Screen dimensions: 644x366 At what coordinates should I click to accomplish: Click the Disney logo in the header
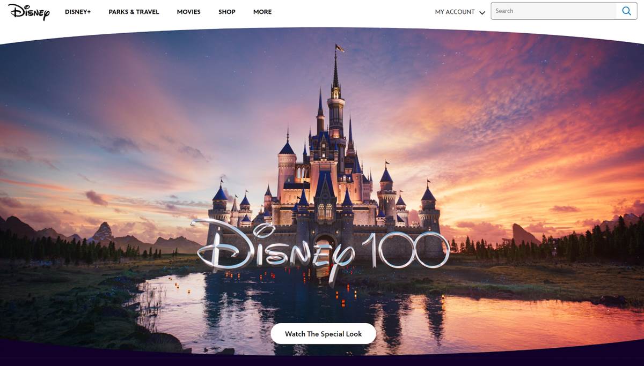pos(28,12)
